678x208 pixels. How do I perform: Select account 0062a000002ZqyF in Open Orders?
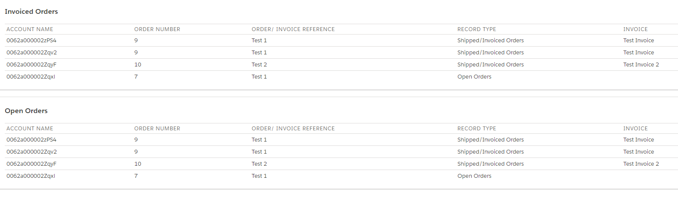click(x=31, y=164)
